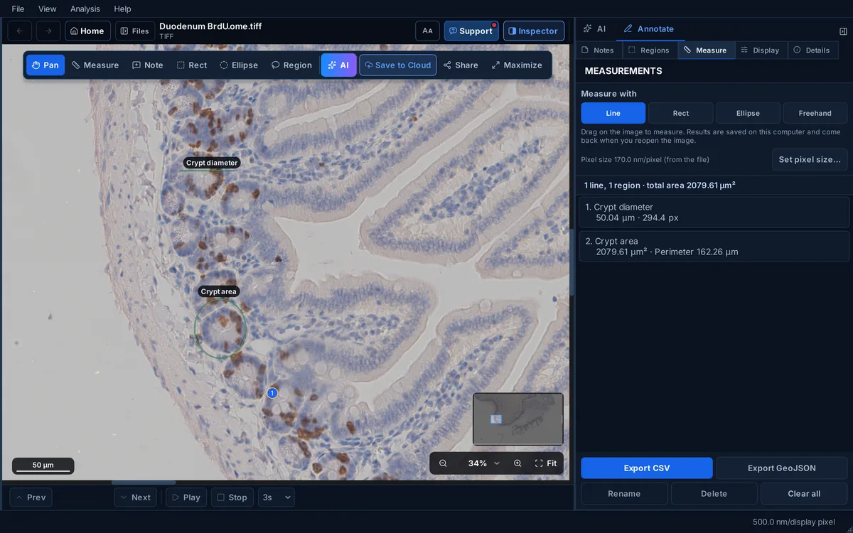Click the blue note marker 1
The height and width of the screenshot is (533, 853).
pyautogui.click(x=272, y=393)
